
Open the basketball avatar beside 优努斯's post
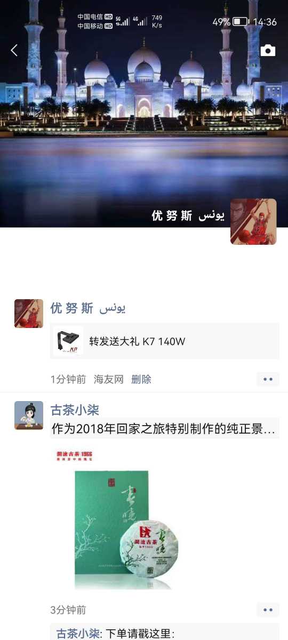[29, 314]
